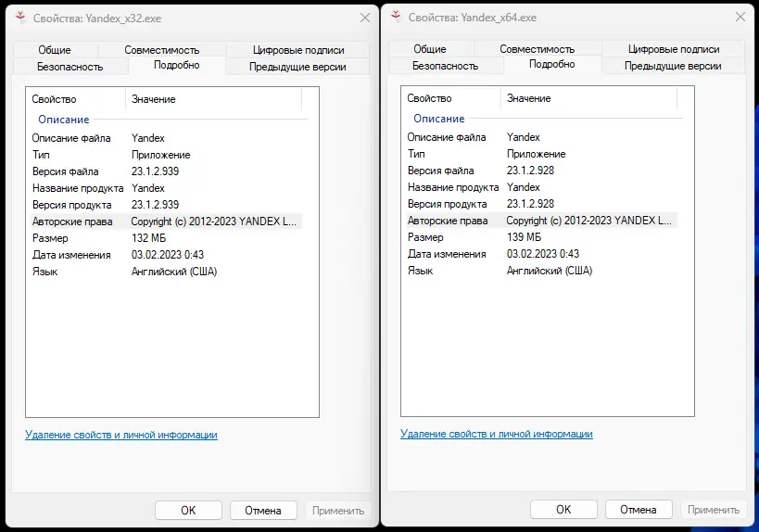Open Предыдущие версии tab in Yandex_x64.exe window
Viewport: 759px width, 532px height.
coord(674,67)
